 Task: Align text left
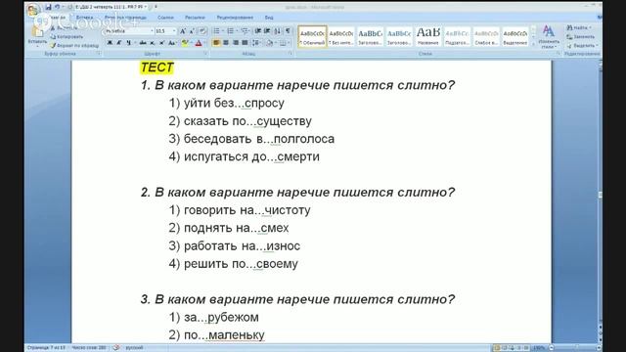tap(216, 43)
